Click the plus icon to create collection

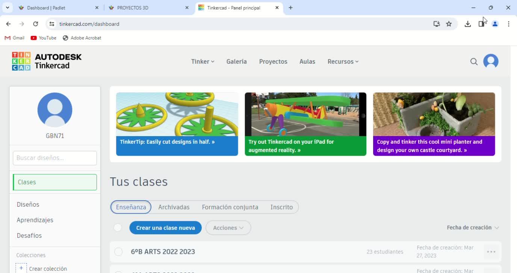pos(21,268)
